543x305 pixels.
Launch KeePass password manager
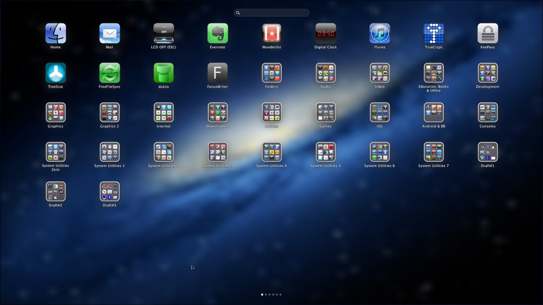click(487, 33)
